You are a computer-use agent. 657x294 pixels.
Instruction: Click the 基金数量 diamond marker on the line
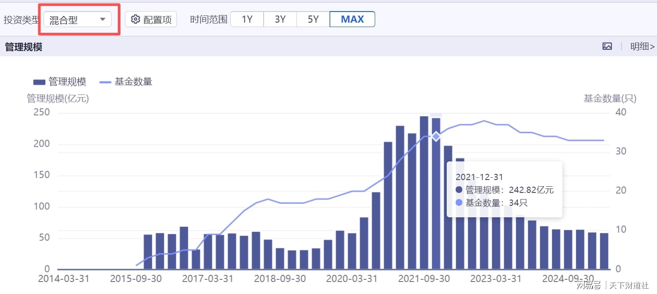(436, 136)
